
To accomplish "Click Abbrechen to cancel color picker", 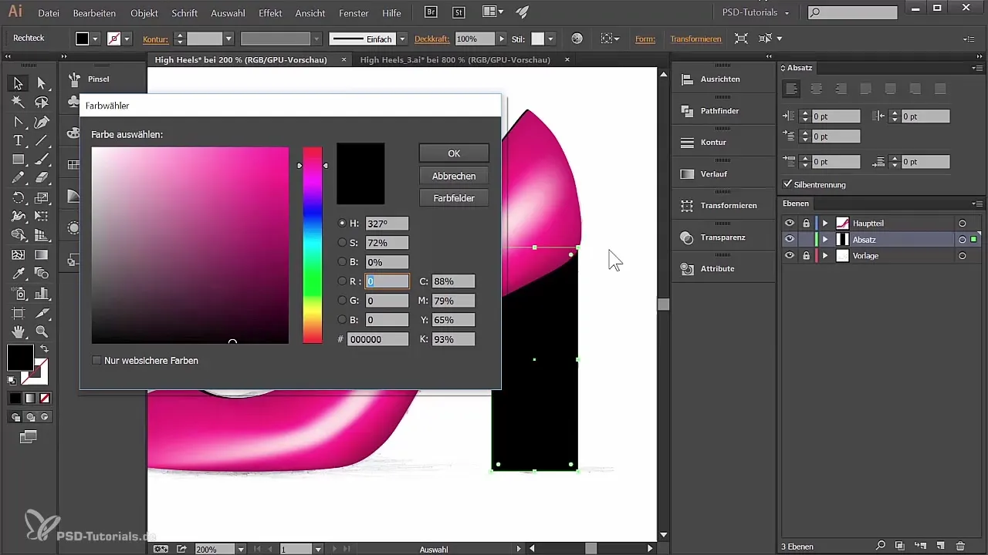I will tap(454, 176).
